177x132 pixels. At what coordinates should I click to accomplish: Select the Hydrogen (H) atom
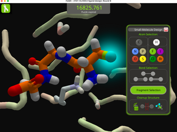(156, 42)
